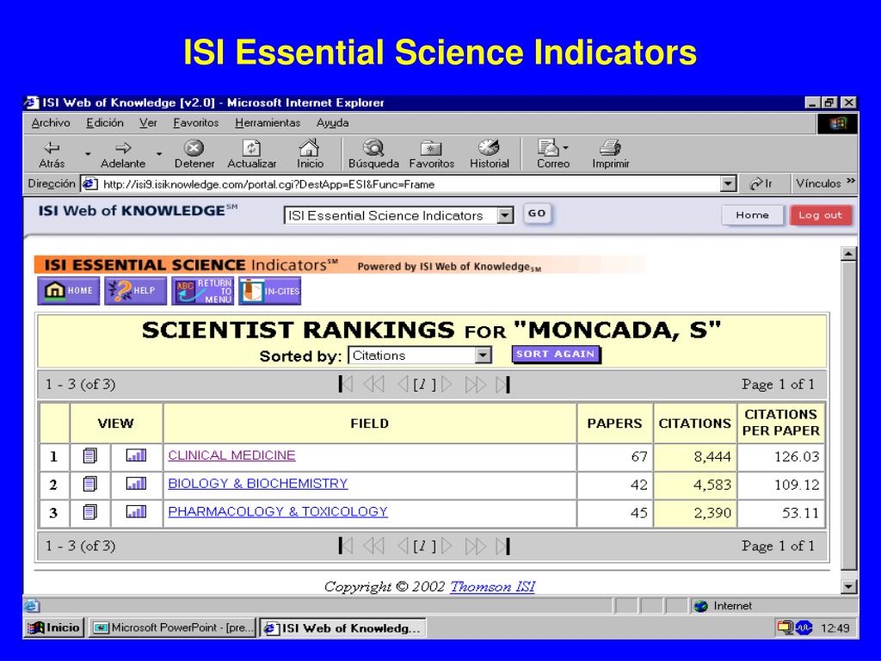The width and height of the screenshot is (881, 661).
Task: View papers document icon for Biology & Biochemistry
Action: (x=89, y=484)
